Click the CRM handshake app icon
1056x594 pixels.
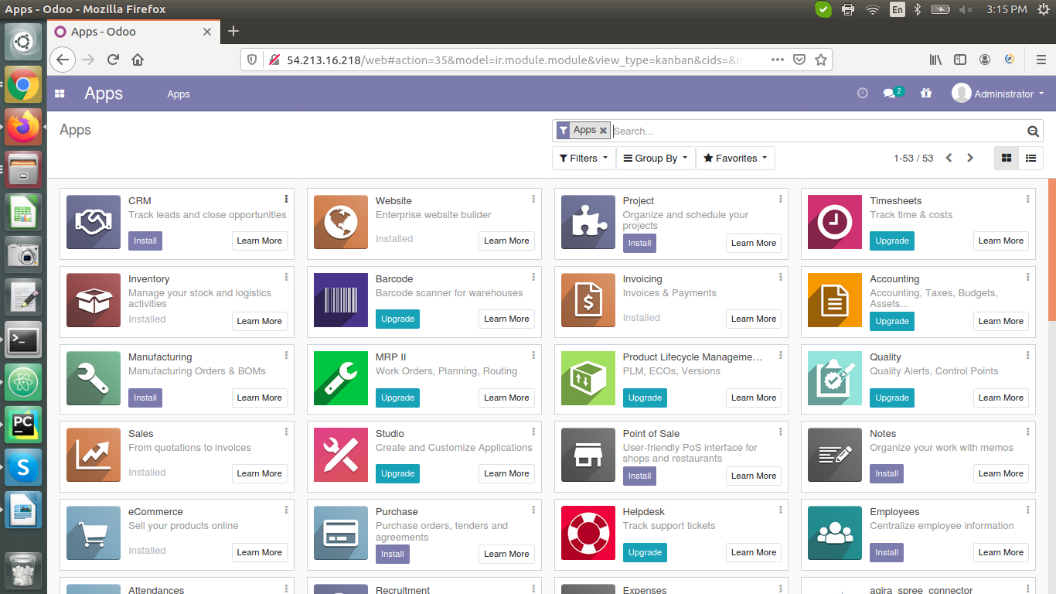tap(94, 222)
